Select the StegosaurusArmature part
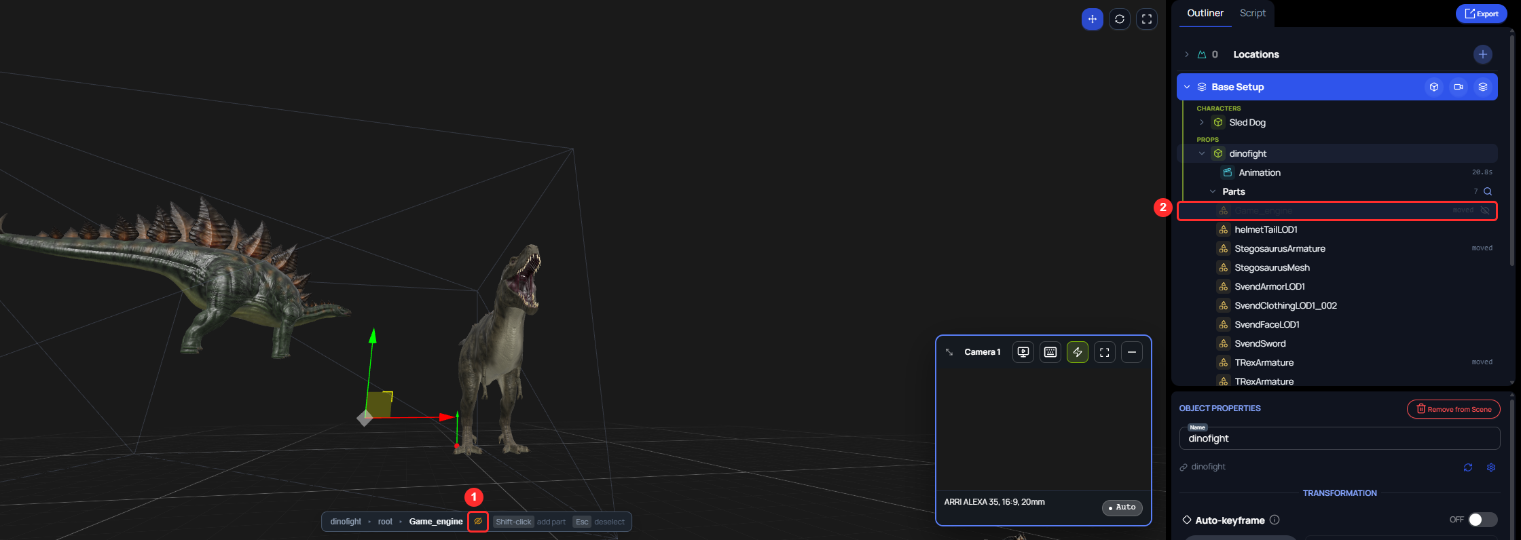This screenshot has width=1521, height=540. (x=1337, y=248)
